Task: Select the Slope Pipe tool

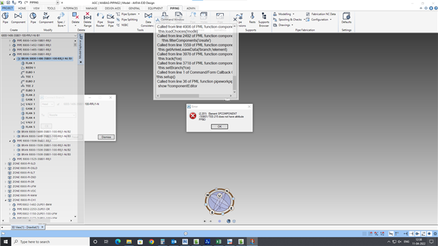Action: [111, 20]
